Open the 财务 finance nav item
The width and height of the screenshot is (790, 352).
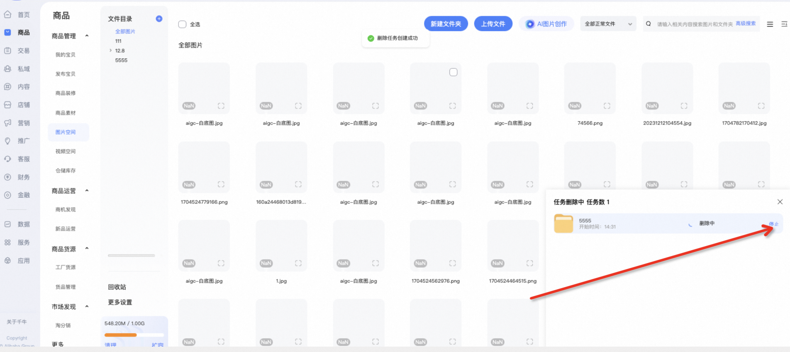click(17, 177)
